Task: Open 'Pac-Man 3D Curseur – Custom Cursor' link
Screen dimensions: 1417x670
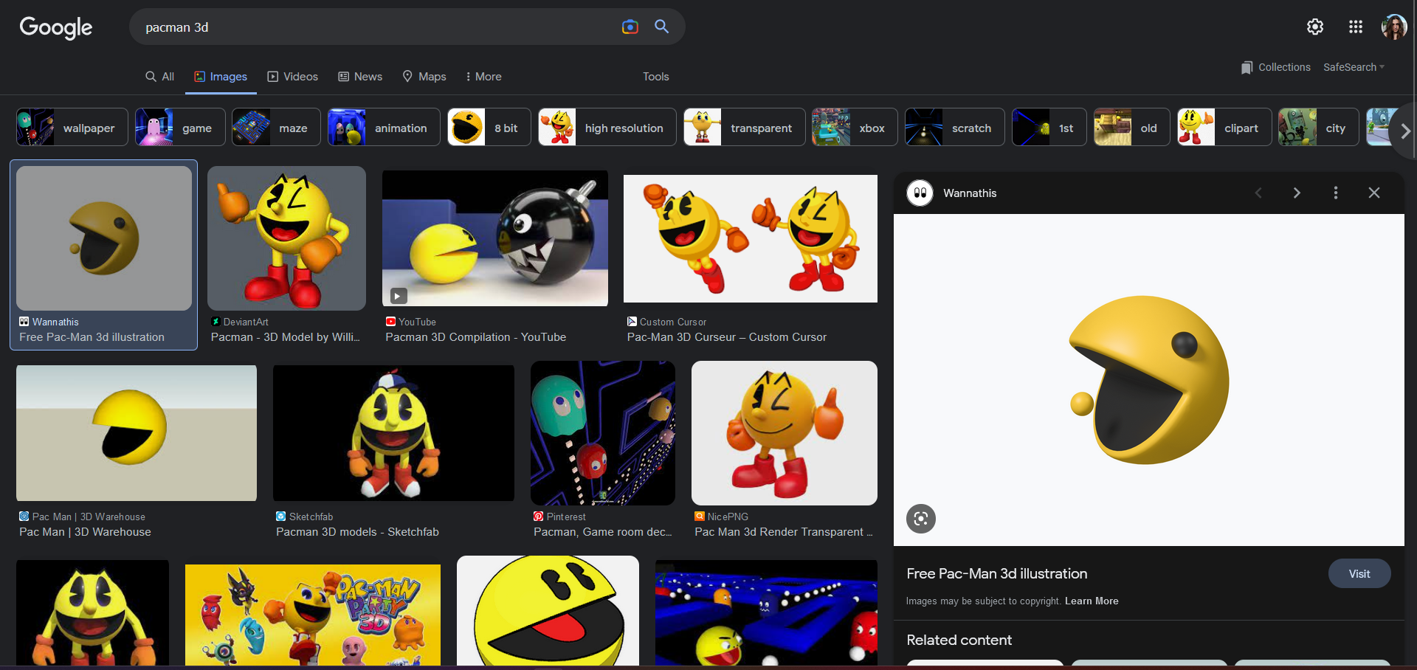Action: [x=727, y=337]
